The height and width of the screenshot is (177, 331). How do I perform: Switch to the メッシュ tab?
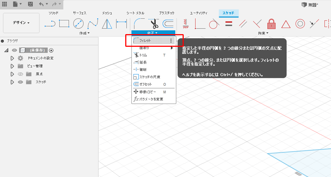tap(107, 13)
